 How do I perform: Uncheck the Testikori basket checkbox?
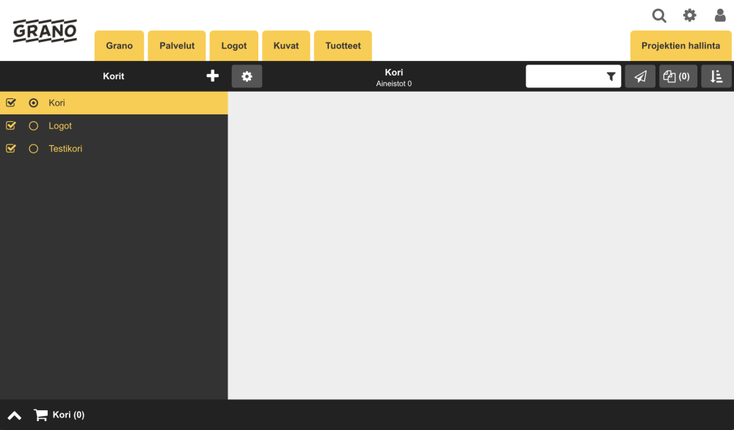coord(11,148)
